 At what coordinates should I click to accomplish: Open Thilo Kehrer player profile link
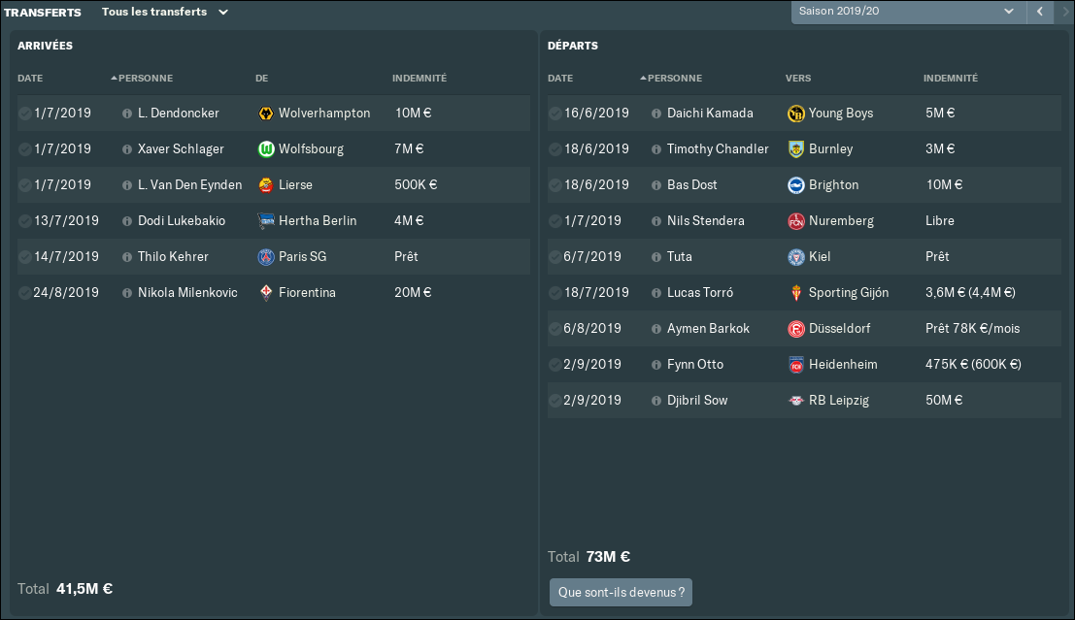tap(173, 256)
